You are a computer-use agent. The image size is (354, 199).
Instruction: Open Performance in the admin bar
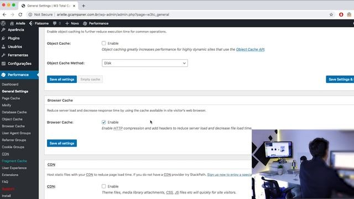click(96, 23)
